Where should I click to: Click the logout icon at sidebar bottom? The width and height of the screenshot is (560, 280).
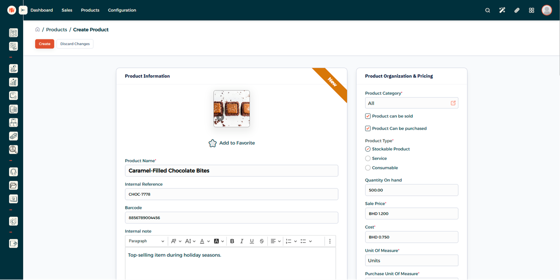(13, 244)
